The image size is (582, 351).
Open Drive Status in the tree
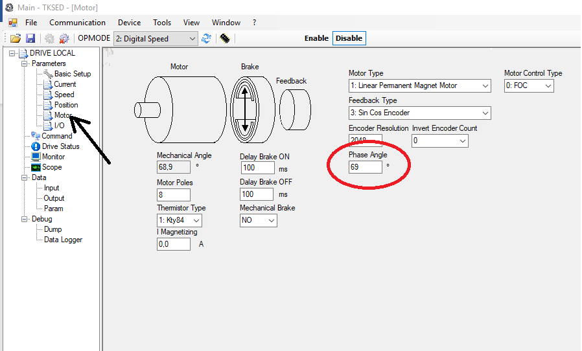point(60,146)
